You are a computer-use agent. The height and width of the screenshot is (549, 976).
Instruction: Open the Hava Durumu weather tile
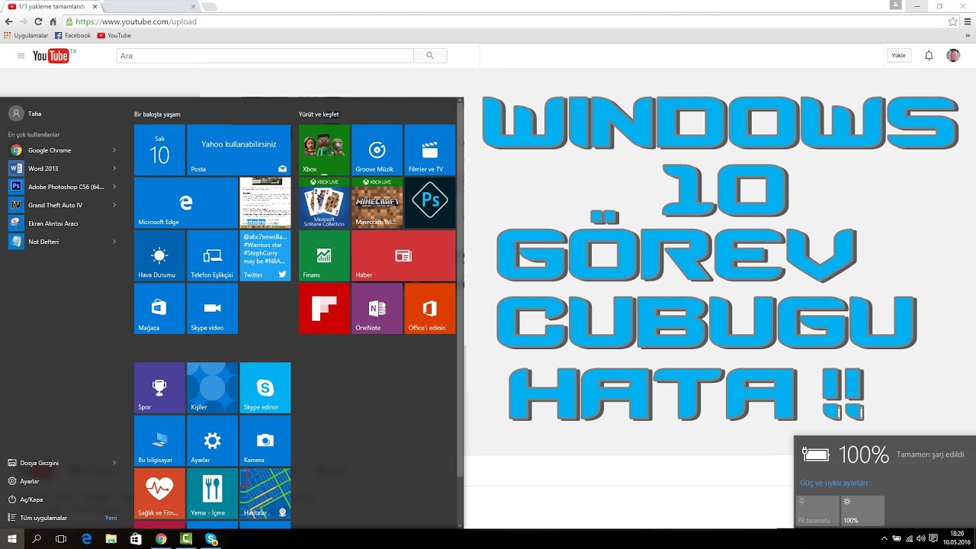pos(159,255)
